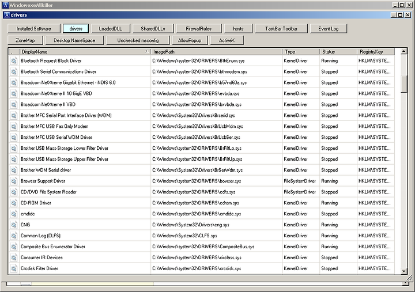Image resolution: width=415 pixels, height=292 pixels.
Task: Click the icon beside Brother MFC Serial Port Interface Driver
Action: tap(13, 115)
